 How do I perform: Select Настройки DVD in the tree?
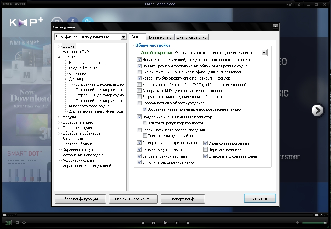pos(76,52)
